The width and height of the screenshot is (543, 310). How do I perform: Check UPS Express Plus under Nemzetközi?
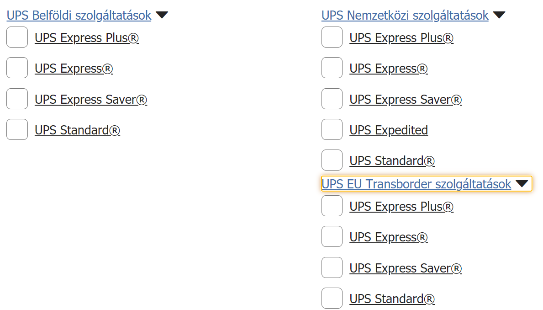[332, 37]
